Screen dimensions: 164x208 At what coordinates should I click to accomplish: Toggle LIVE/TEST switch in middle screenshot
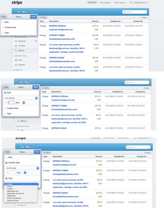coord(27,82)
